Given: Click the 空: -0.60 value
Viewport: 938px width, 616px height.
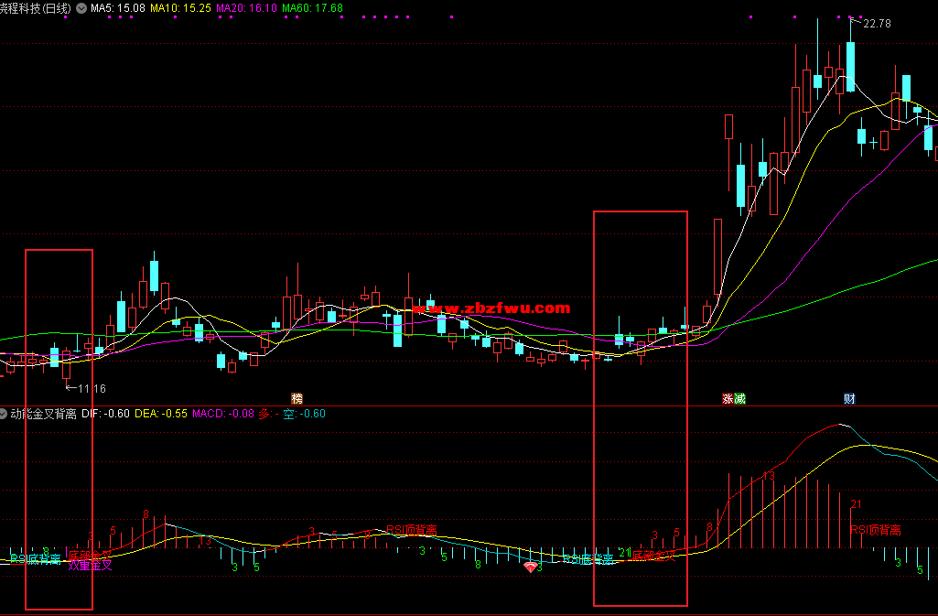Looking at the screenshot, I should pyautogui.click(x=304, y=414).
